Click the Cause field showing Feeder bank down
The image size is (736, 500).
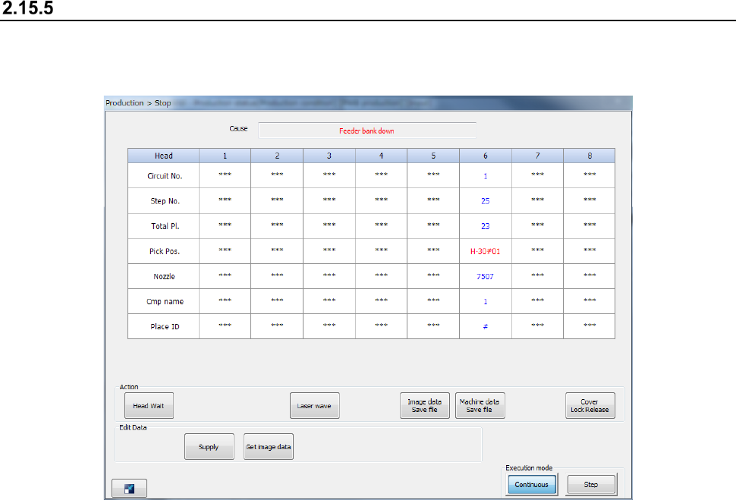coord(367,131)
